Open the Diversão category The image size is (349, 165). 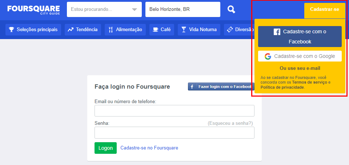239,30
